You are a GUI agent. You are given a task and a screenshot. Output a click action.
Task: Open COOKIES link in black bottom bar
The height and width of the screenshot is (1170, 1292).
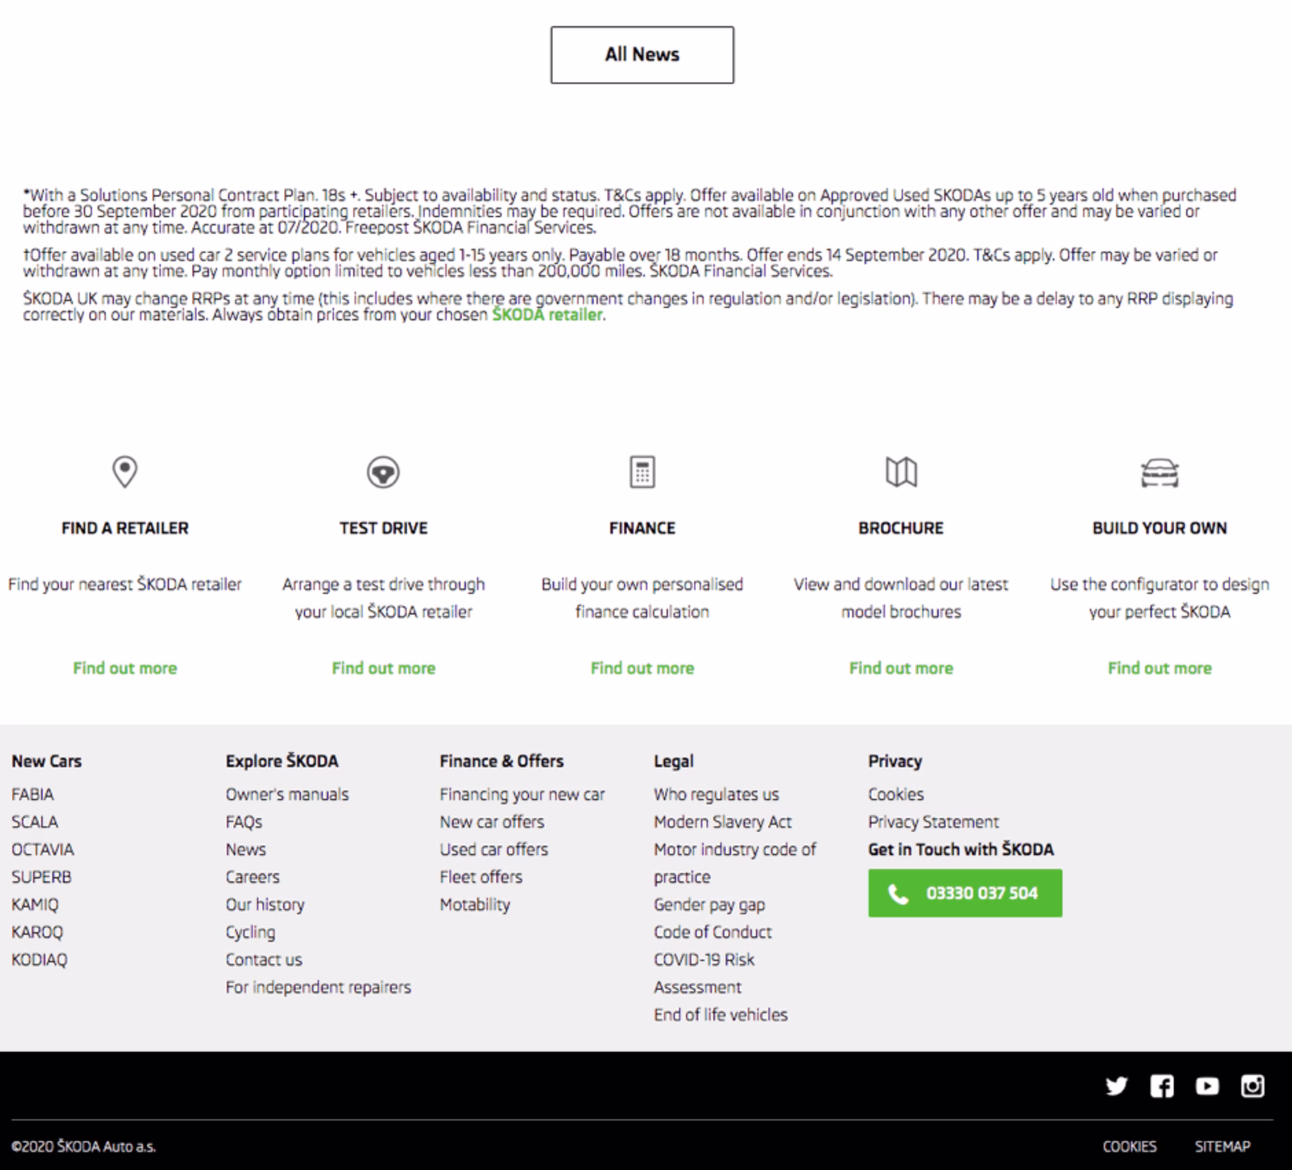[x=1129, y=1146]
